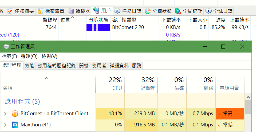The height and width of the screenshot is (132, 256).
Task: Switch to the 分塊狀態 tab
Action: (158, 11)
